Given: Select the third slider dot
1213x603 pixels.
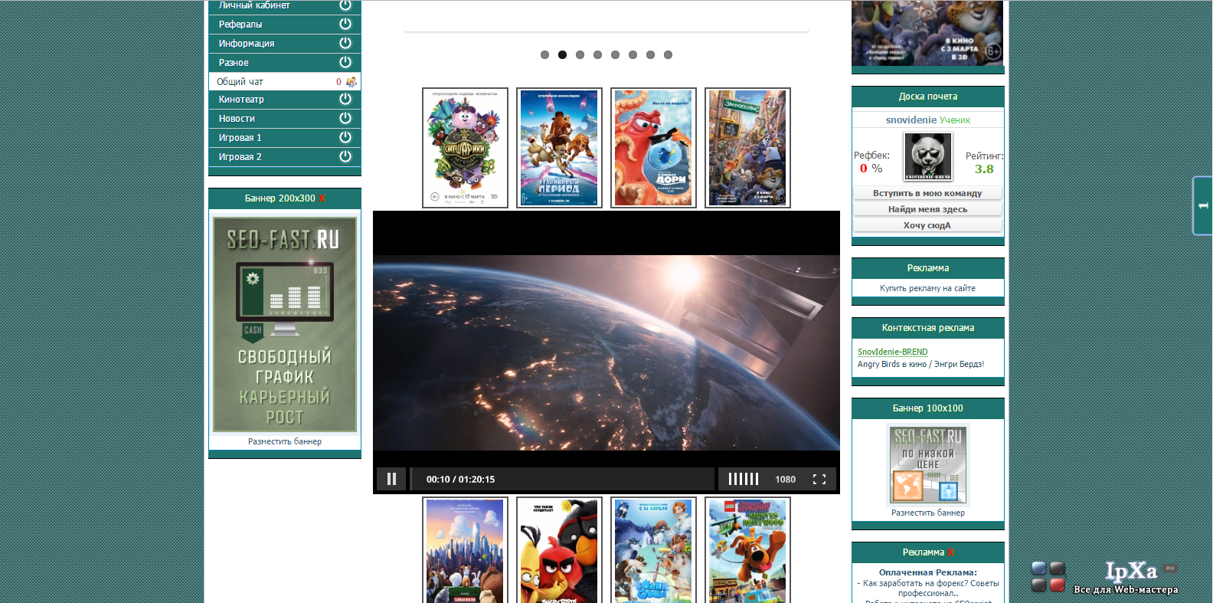Looking at the screenshot, I should [x=580, y=54].
